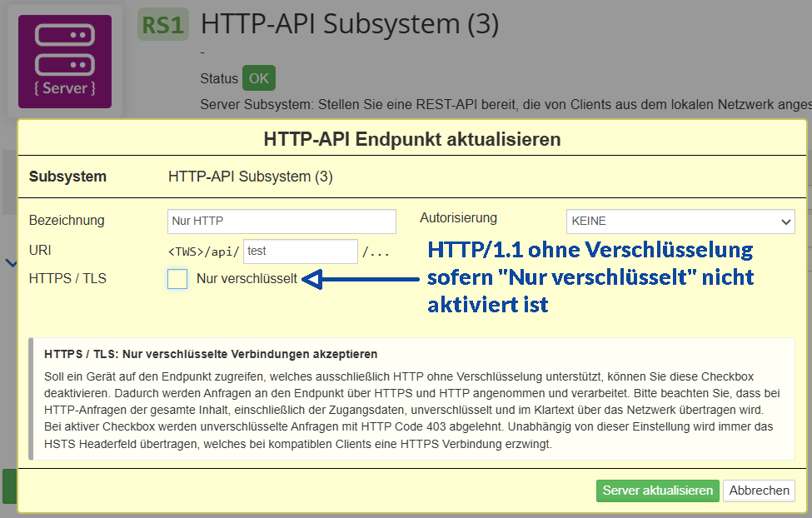Click the HTTP-API Subsystem (3) page heading
The width and height of the screenshot is (812, 518).
[x=350, y=24]
